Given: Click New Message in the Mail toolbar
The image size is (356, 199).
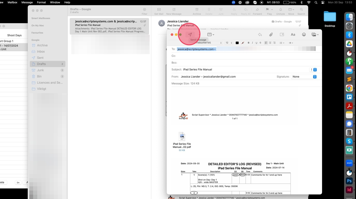Looking at the screenshot, I should pos(174,11).
